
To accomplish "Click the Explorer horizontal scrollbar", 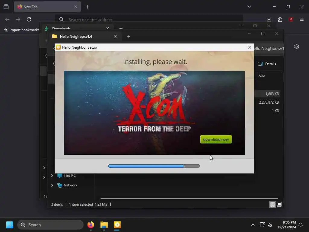I will point(189,198).
